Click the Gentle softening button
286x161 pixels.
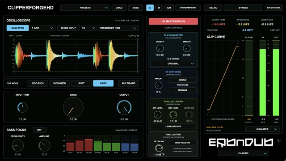pyautogui.click(x=183, y=80)
